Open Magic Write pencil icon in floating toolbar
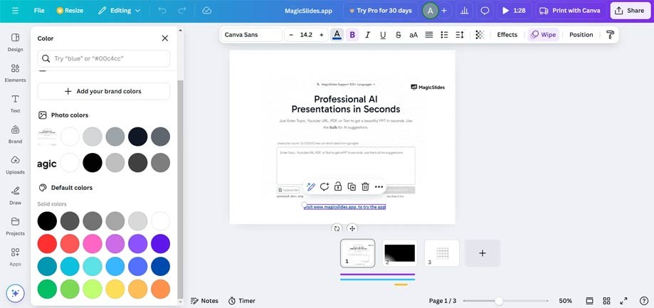 tap(311, 187)
